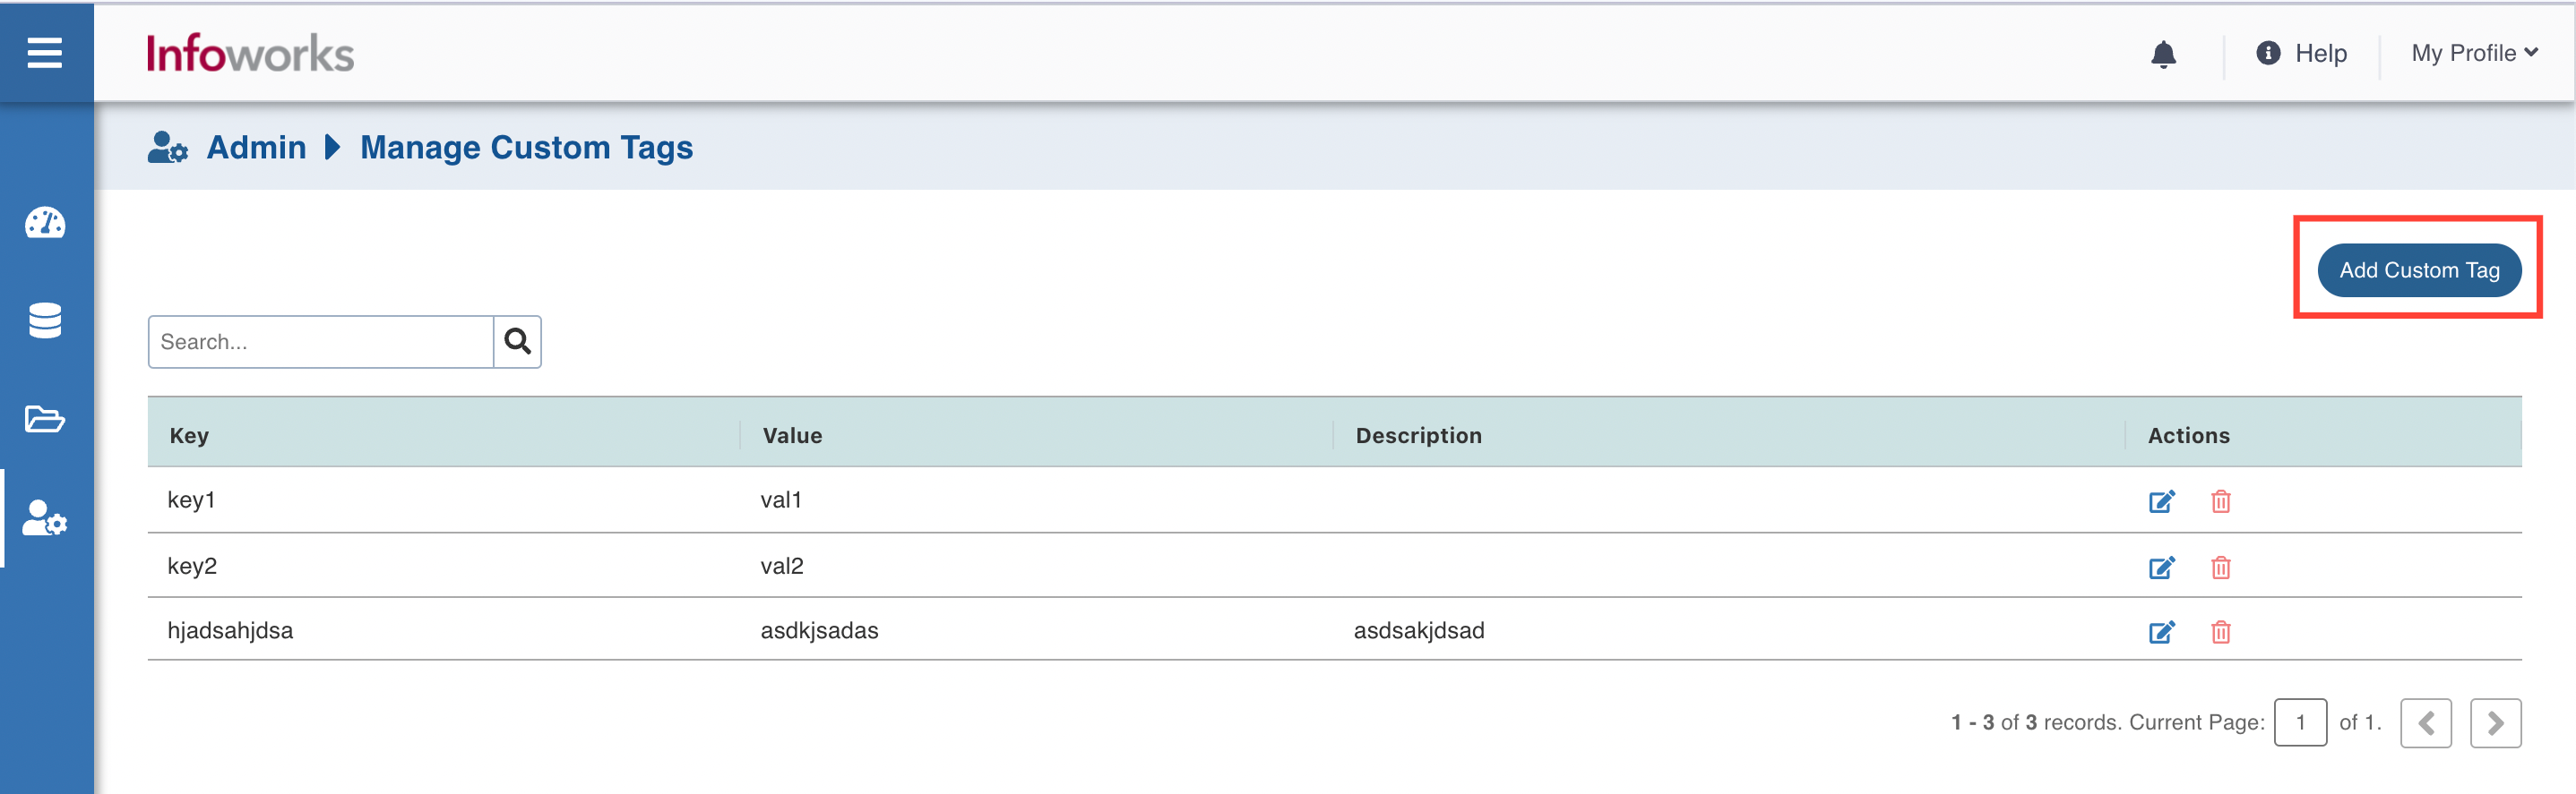Image resolution: width=2576 pixels, height=794 pixels.
Task: Select the val2 cell
Action: [782, 565]
